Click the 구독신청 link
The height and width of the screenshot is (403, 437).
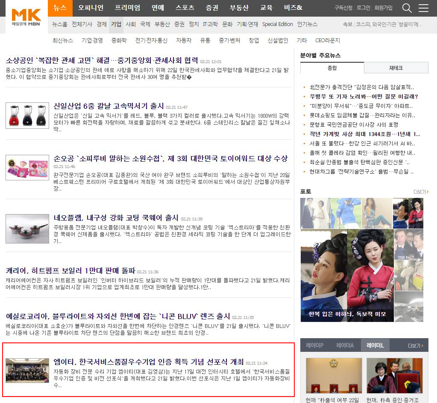coord(343,8)
